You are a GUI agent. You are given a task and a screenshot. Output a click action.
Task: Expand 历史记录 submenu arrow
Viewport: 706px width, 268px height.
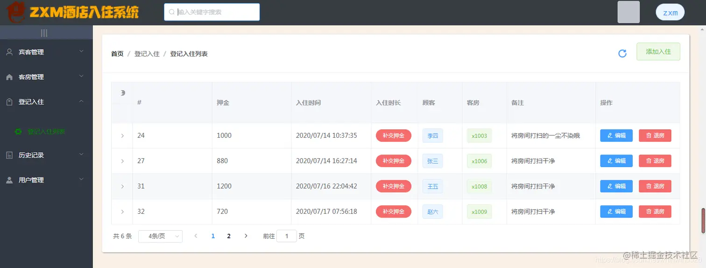tap(81, 154)
